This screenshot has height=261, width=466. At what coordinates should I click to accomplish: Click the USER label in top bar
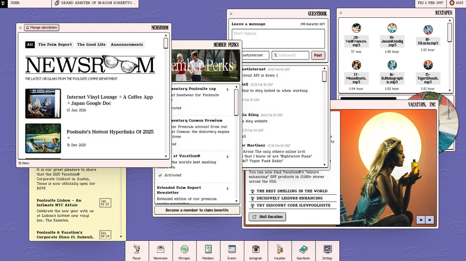[15, 2]
